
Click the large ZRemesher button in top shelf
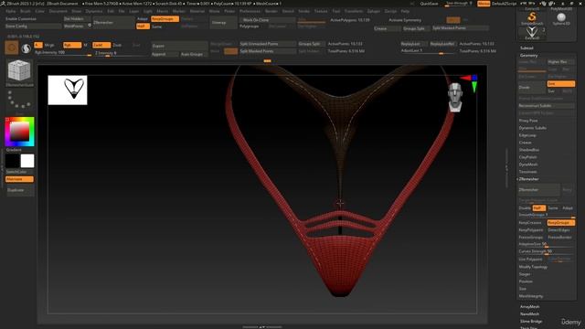(113, 22)
